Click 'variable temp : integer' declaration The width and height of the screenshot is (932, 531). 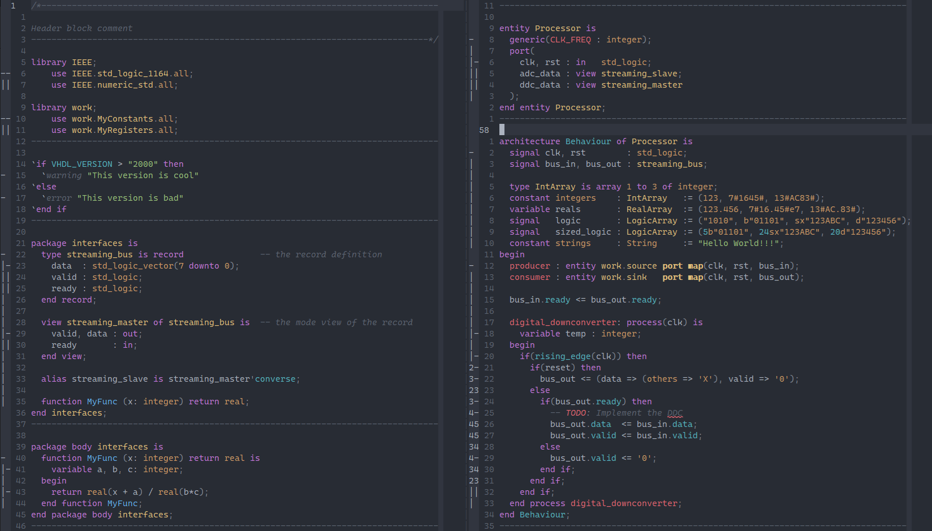[x=580, y=334]
